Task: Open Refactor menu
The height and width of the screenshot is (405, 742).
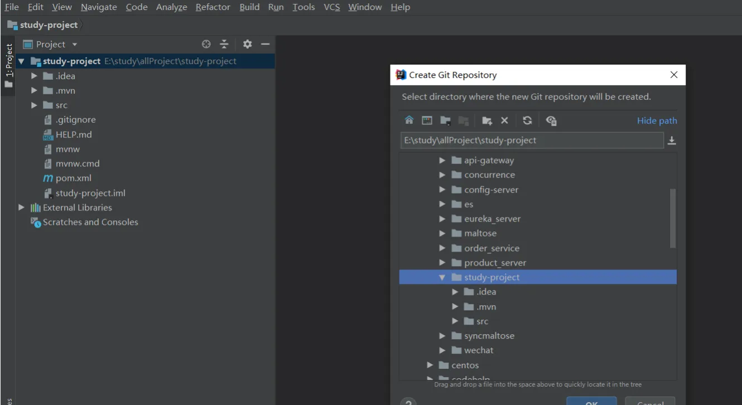Action: [213, 7]
